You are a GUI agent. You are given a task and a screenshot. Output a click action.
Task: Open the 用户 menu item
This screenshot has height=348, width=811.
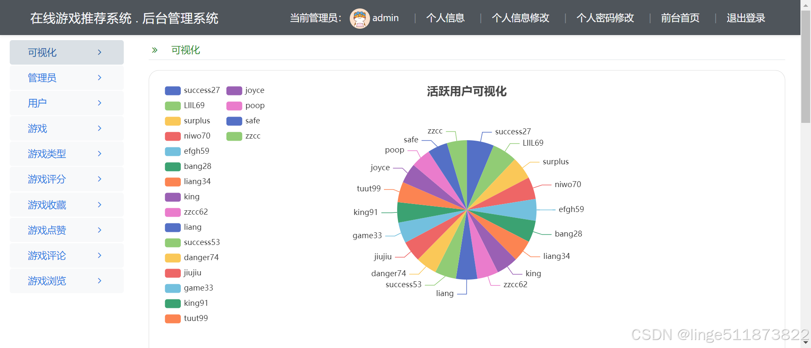[x=67, y=103]
